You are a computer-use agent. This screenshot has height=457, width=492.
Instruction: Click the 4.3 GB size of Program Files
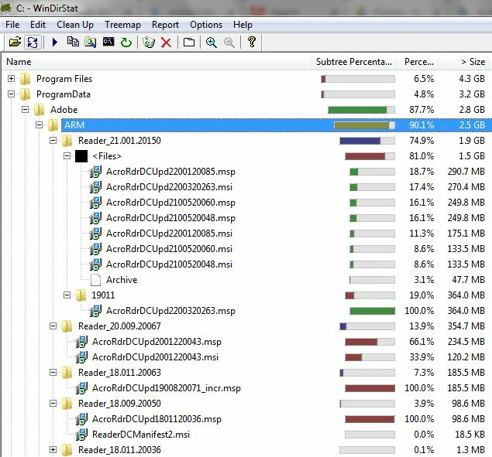click(x=472, y=79)
